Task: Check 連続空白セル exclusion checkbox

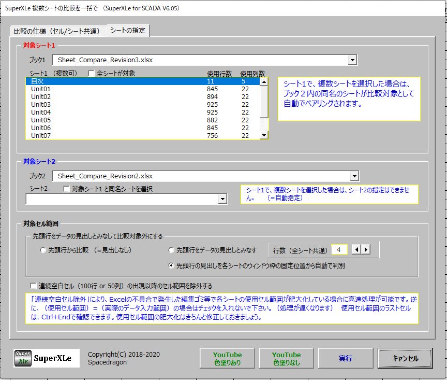Action: [33, 286]
